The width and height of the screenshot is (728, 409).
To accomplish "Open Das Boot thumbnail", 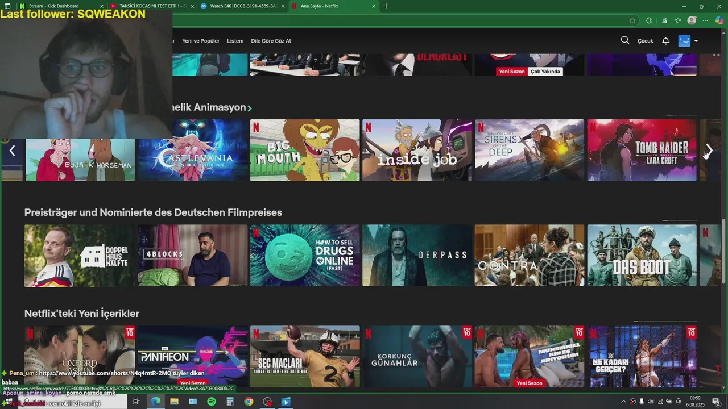I will click(642, 255).
